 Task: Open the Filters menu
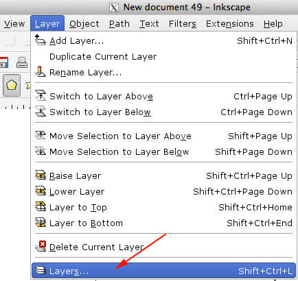183,23
